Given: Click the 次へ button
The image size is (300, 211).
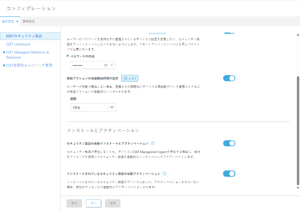Looking at the screenshot, I should point(93,203).
